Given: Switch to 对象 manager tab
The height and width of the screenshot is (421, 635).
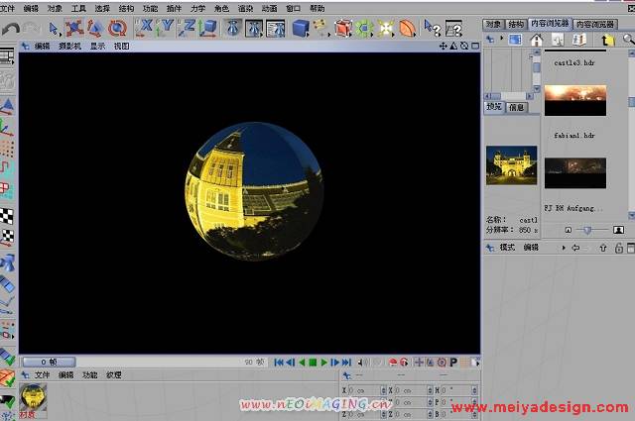Looking at the screenshot, I should [493, 24].
